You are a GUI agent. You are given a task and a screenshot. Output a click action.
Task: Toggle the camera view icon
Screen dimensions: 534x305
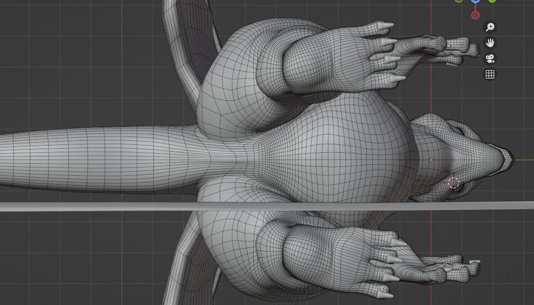(x=490, y=59)
